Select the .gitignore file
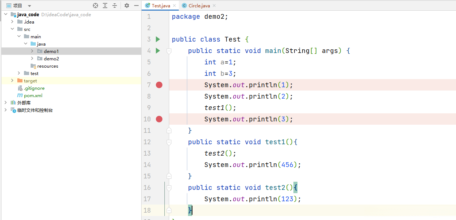Image resolution: width=456 pixels, height=220 pixels. coord(34,88)
